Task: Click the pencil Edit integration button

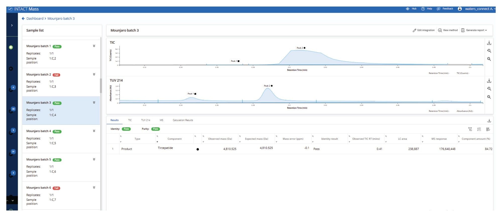Action: 423,30
